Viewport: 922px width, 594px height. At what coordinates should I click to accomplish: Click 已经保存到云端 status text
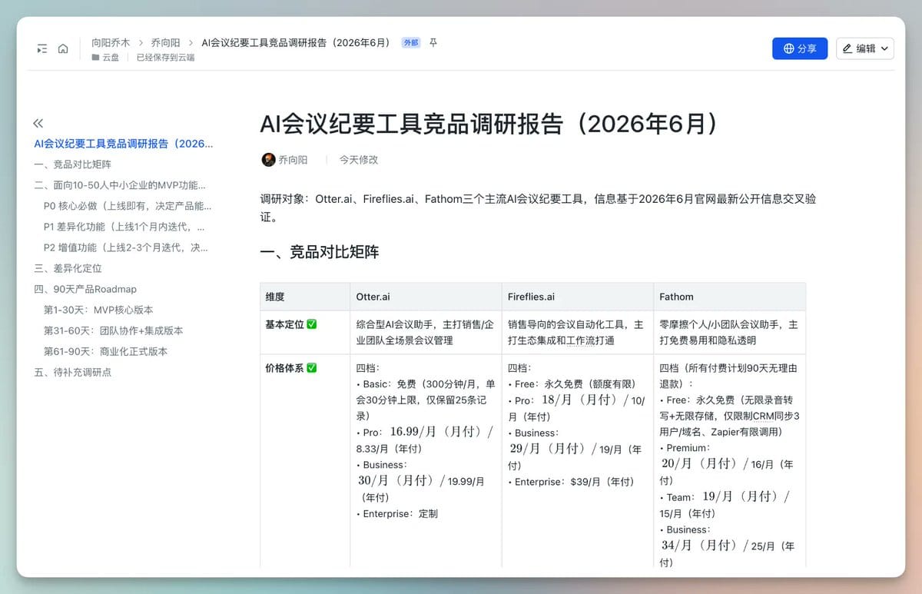[x=165, y=58]
